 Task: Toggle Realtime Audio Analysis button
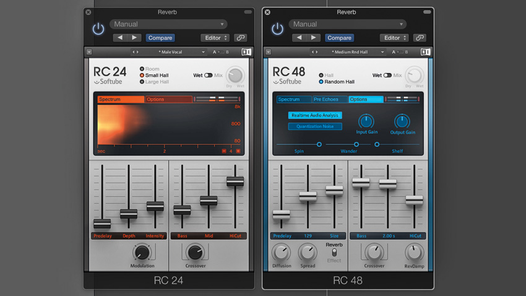pos(315,115)
